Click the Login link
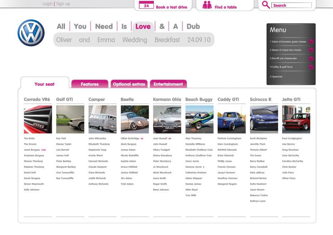 [x=48, y=4]
